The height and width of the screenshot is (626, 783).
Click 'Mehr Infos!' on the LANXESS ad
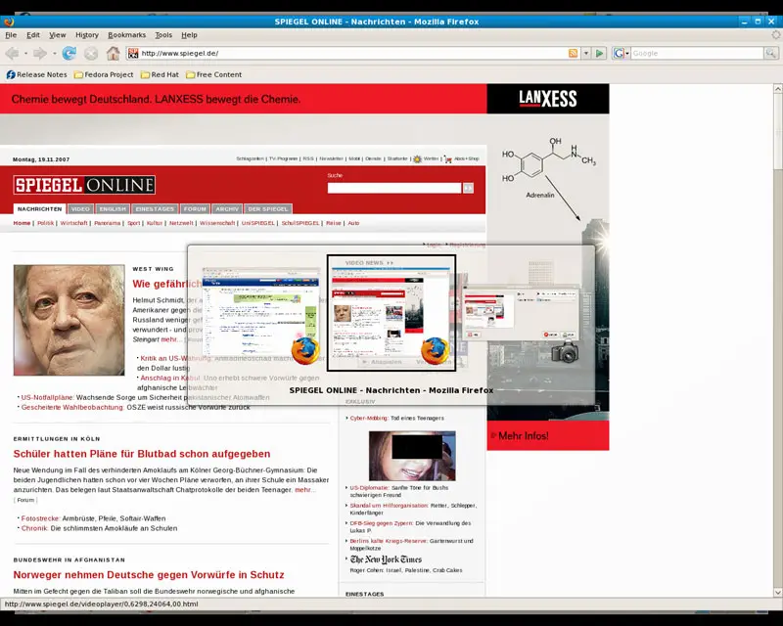pyautogui.click(x=524, y=436)
